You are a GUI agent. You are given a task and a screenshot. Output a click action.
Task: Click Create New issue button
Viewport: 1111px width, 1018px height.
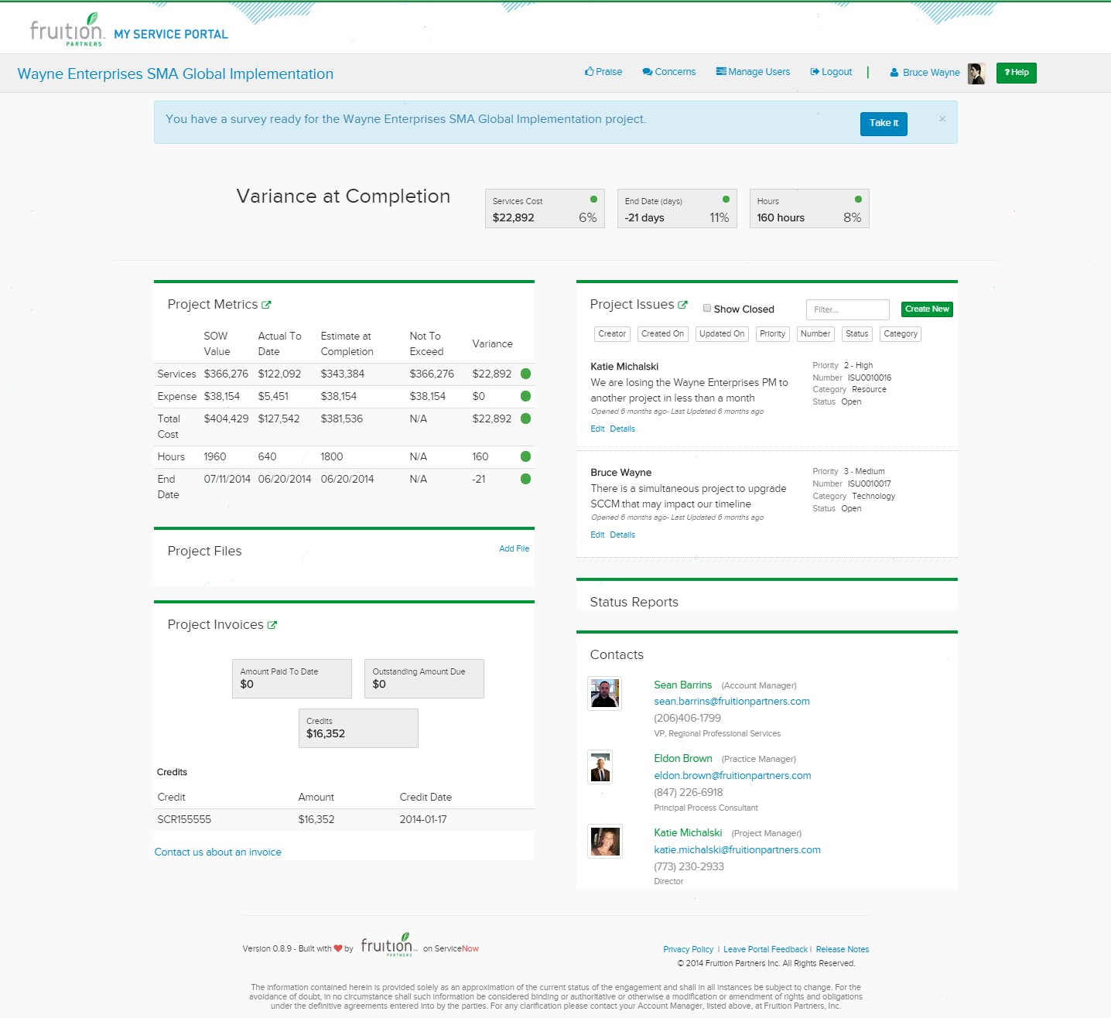pos(927,309)
